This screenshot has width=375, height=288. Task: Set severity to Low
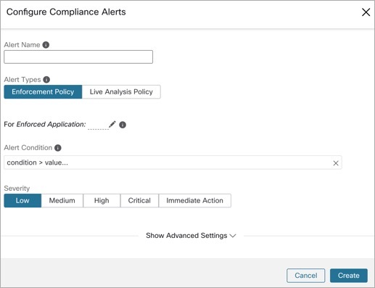coord(22,200)
